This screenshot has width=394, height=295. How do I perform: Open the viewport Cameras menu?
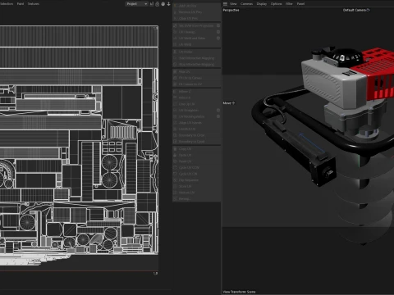[x=246, y=4]
